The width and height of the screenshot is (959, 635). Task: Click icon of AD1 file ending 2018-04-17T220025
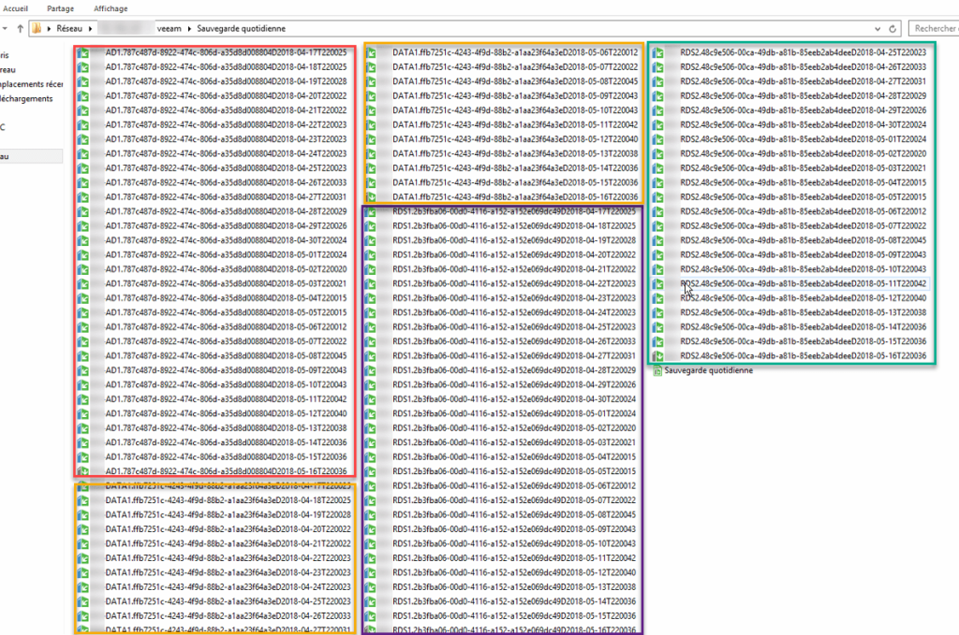(x=83, y=53)
